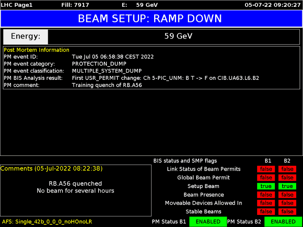
Task: Select the 59 GeV energy value field
Action: 178,36
